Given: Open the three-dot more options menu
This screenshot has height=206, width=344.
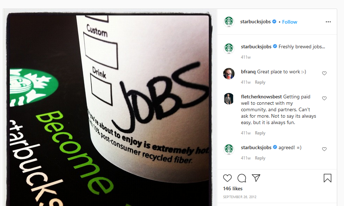Looking at the screenshot, I should (328, 22).
